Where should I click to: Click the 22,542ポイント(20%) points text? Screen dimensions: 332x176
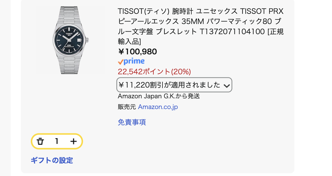(154, 71)
